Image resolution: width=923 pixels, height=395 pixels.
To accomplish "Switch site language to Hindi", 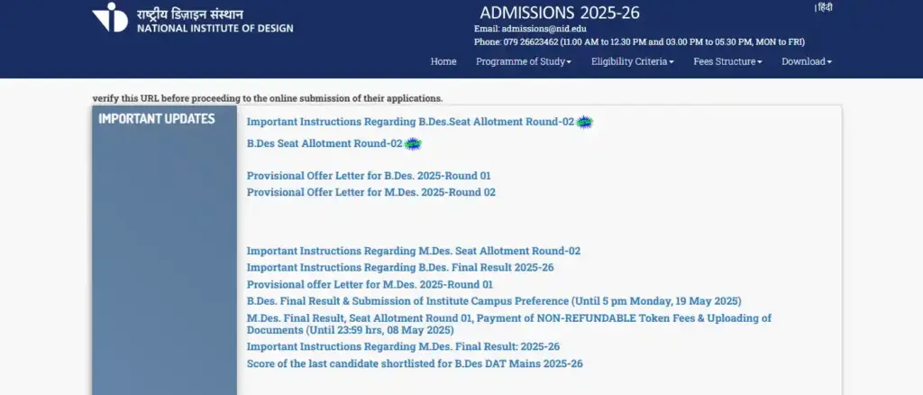I will click(x=825, y=7).
